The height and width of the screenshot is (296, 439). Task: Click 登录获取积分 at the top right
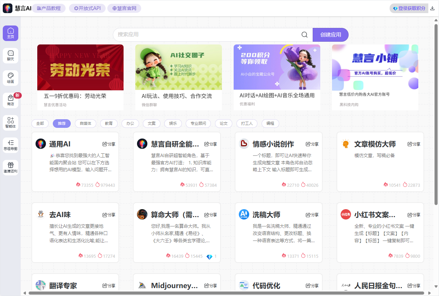(409, 8)
